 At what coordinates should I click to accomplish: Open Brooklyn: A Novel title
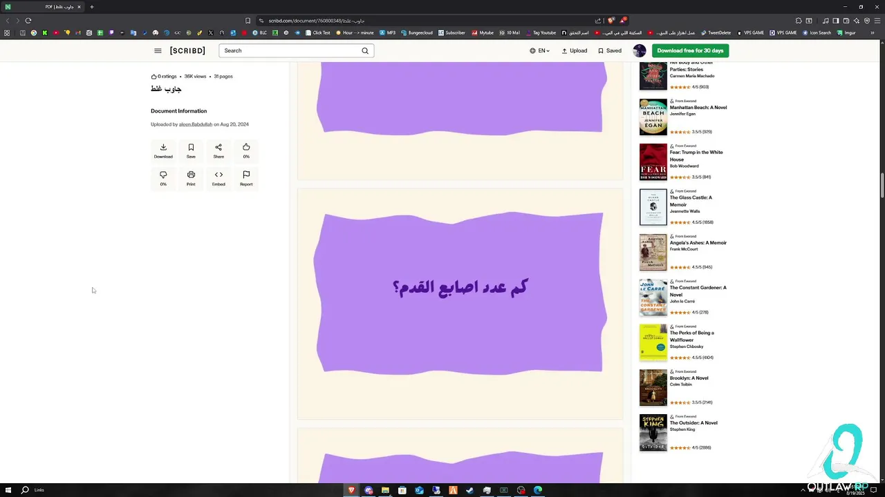[x=689, y=378]
